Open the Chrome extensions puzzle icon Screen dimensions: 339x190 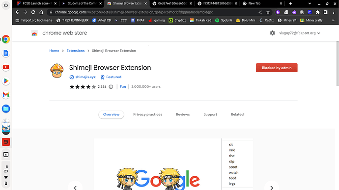pyautogui.click(x=317, y=12)
